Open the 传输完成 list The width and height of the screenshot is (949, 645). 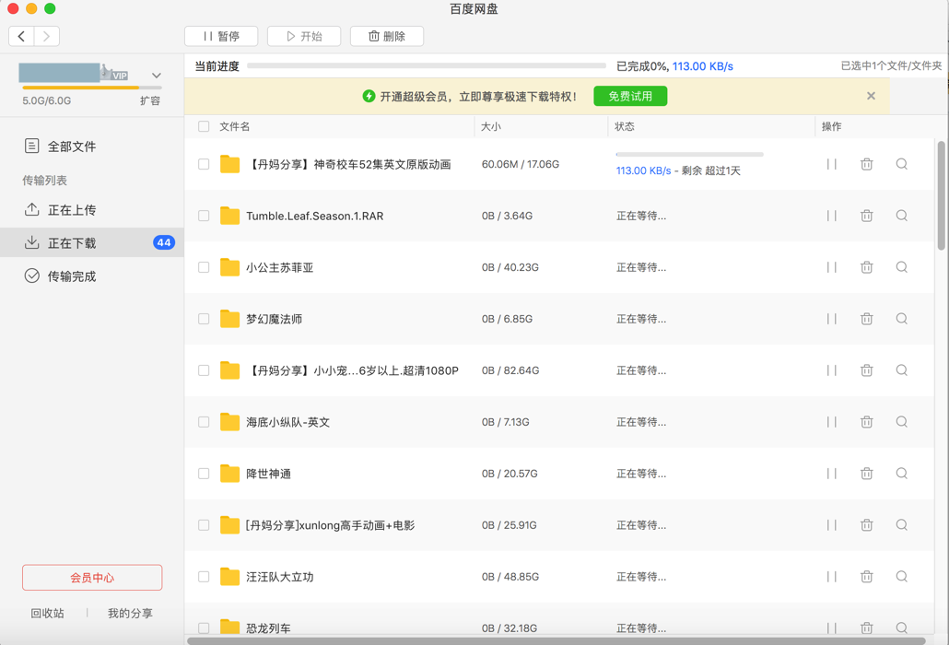(x=92, y=276)
